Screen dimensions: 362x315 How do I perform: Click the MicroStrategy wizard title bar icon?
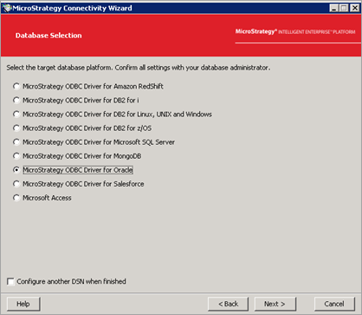[x=7, y=8]
